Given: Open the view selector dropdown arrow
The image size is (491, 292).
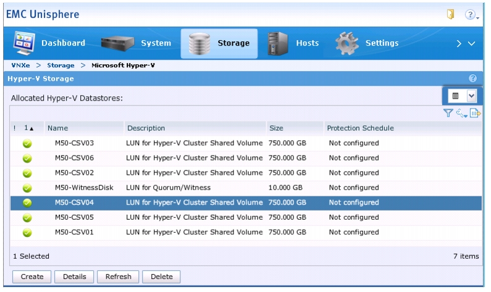Looking at the screenshot, I should point(472,96).
